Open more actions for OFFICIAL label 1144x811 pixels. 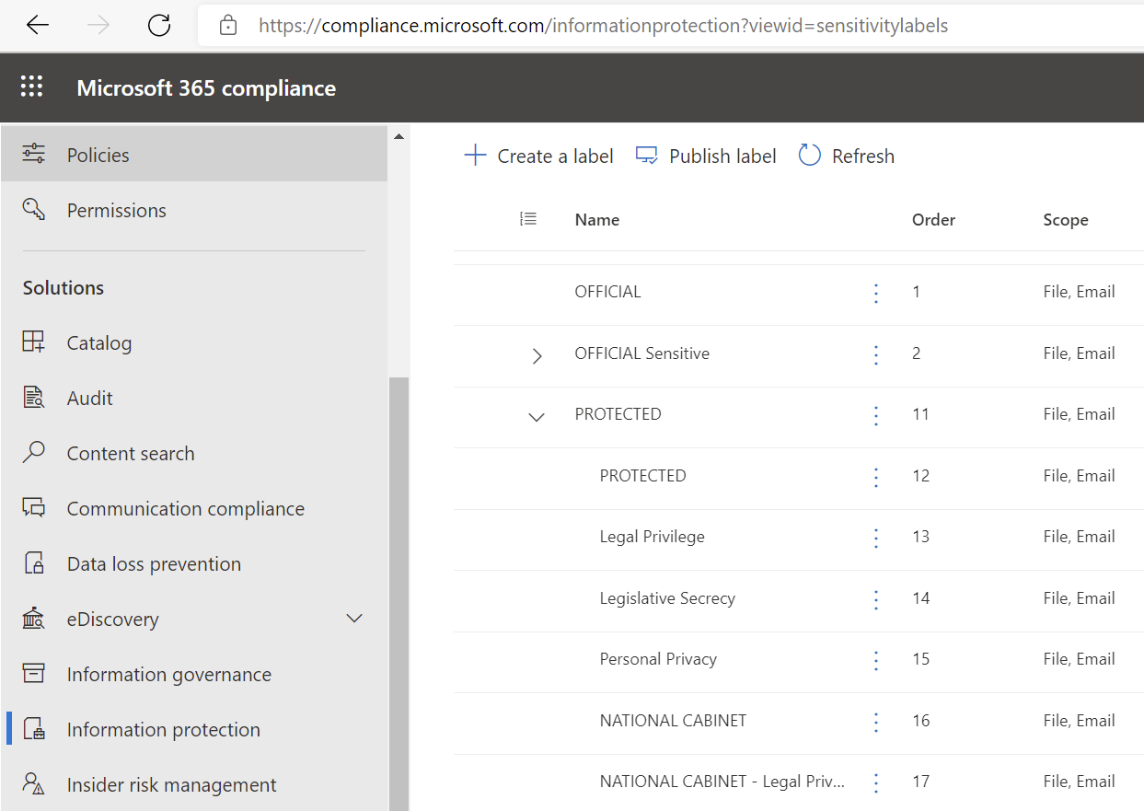pos(876,293)
